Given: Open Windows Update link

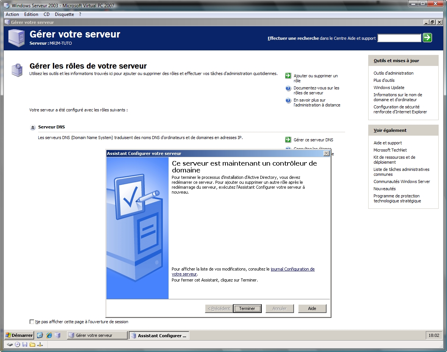Looking at the screenshot, I should [389, 88].
